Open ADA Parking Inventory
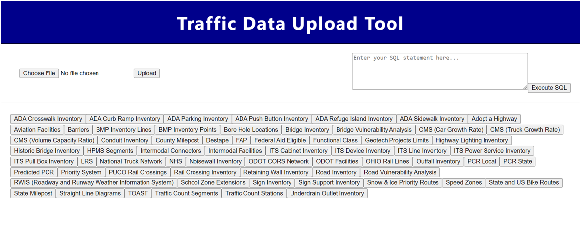 197,119
